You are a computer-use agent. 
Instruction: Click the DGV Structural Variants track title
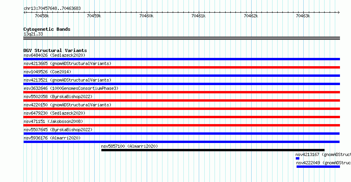click(x=55, y=50)
